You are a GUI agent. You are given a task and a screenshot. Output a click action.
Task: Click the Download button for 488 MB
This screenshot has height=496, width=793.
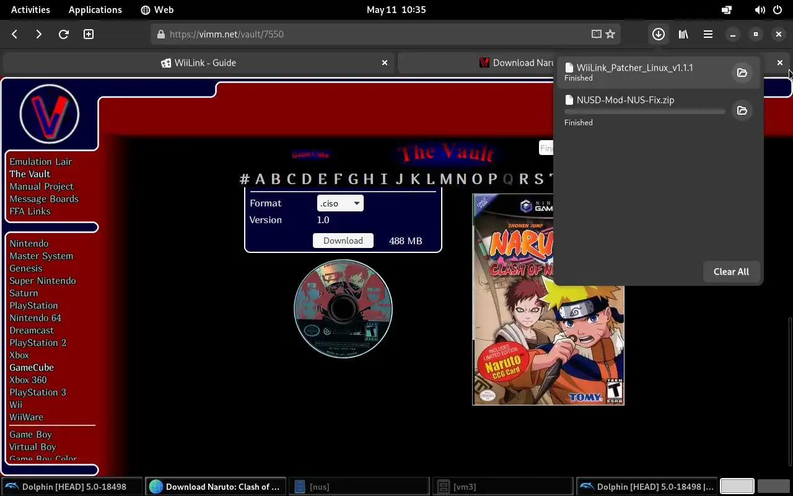(x=343, y=241)
